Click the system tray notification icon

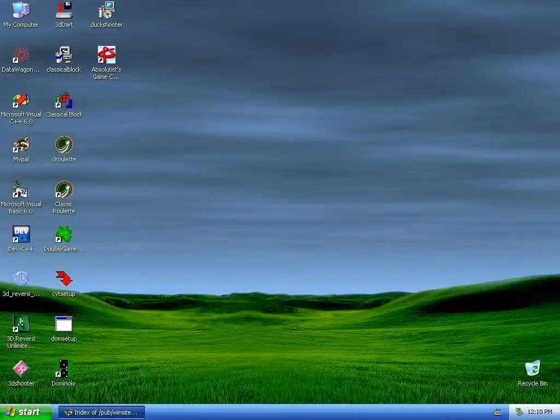[519, 412]
